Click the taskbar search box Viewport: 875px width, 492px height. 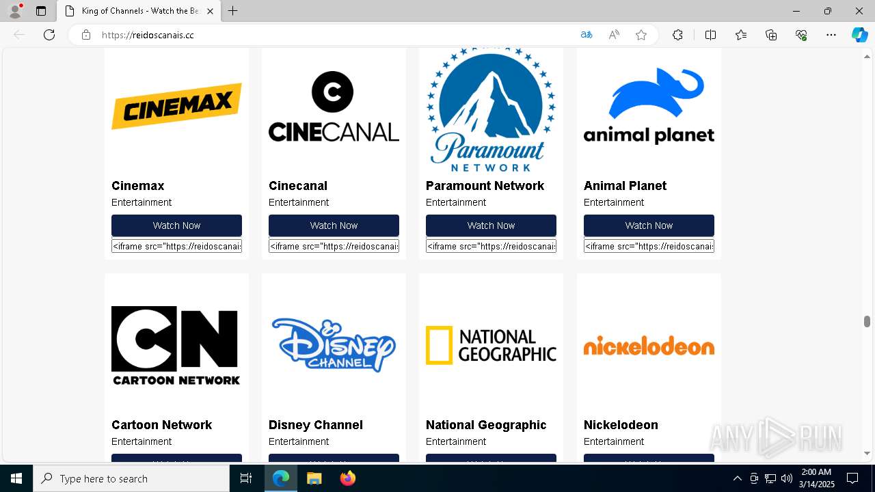(x=131, y=478)
